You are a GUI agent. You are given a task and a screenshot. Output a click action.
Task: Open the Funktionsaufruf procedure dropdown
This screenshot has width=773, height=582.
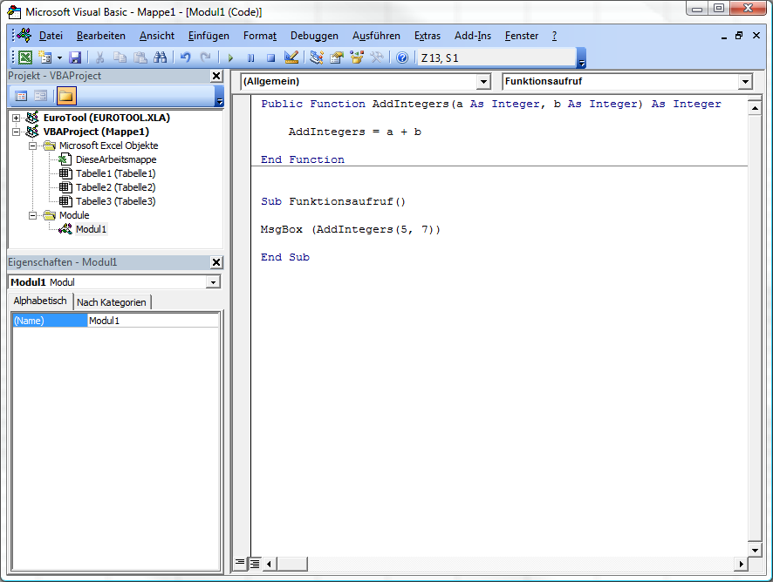click(744, 82)
